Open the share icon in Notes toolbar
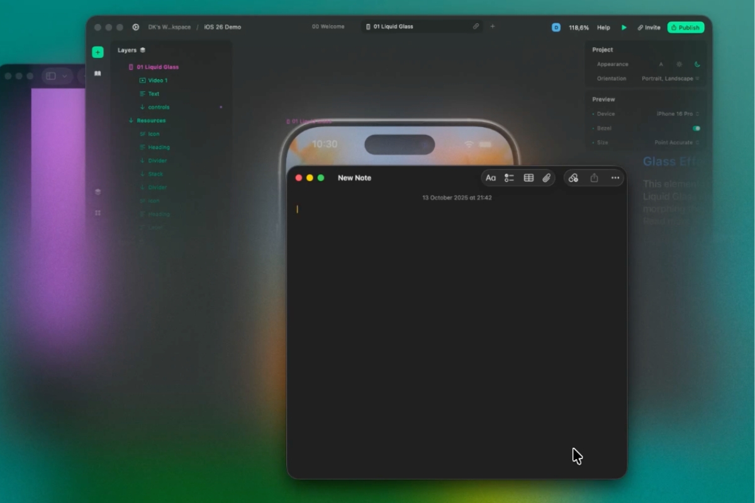This screenshot has width=755, height=503. 594,178
